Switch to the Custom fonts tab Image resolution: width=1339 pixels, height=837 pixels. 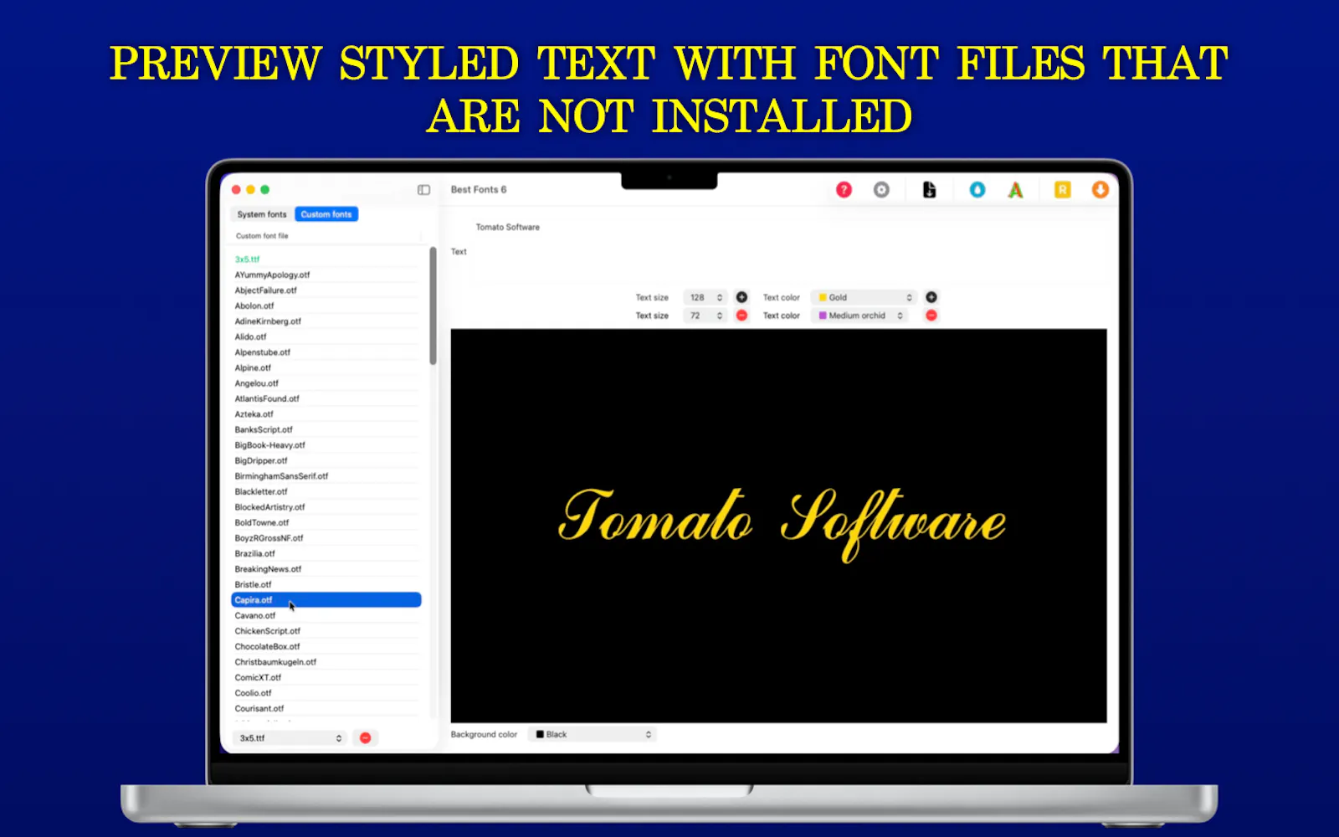(x=326, y=214)
